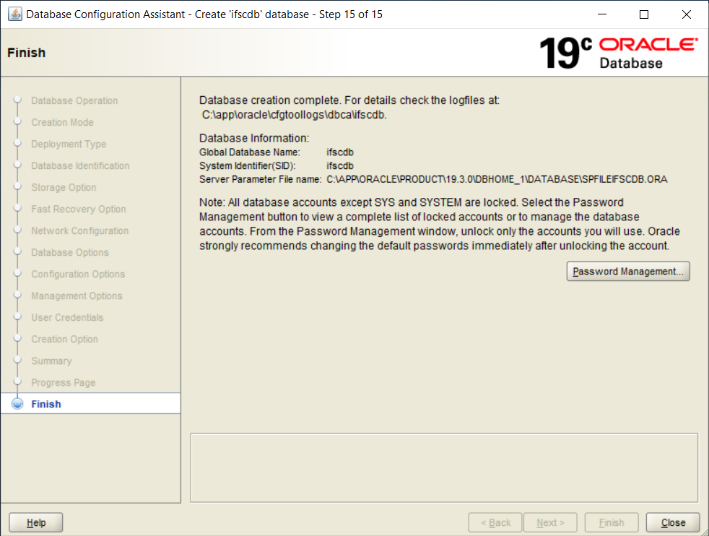709x536 pixels.
Task: Select Database Identification in step list
Action: click(80, 166)
